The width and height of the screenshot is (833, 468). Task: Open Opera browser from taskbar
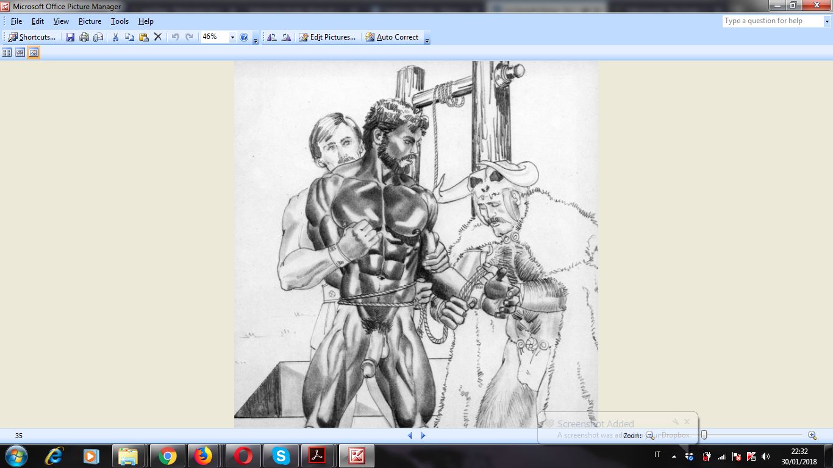243,456
